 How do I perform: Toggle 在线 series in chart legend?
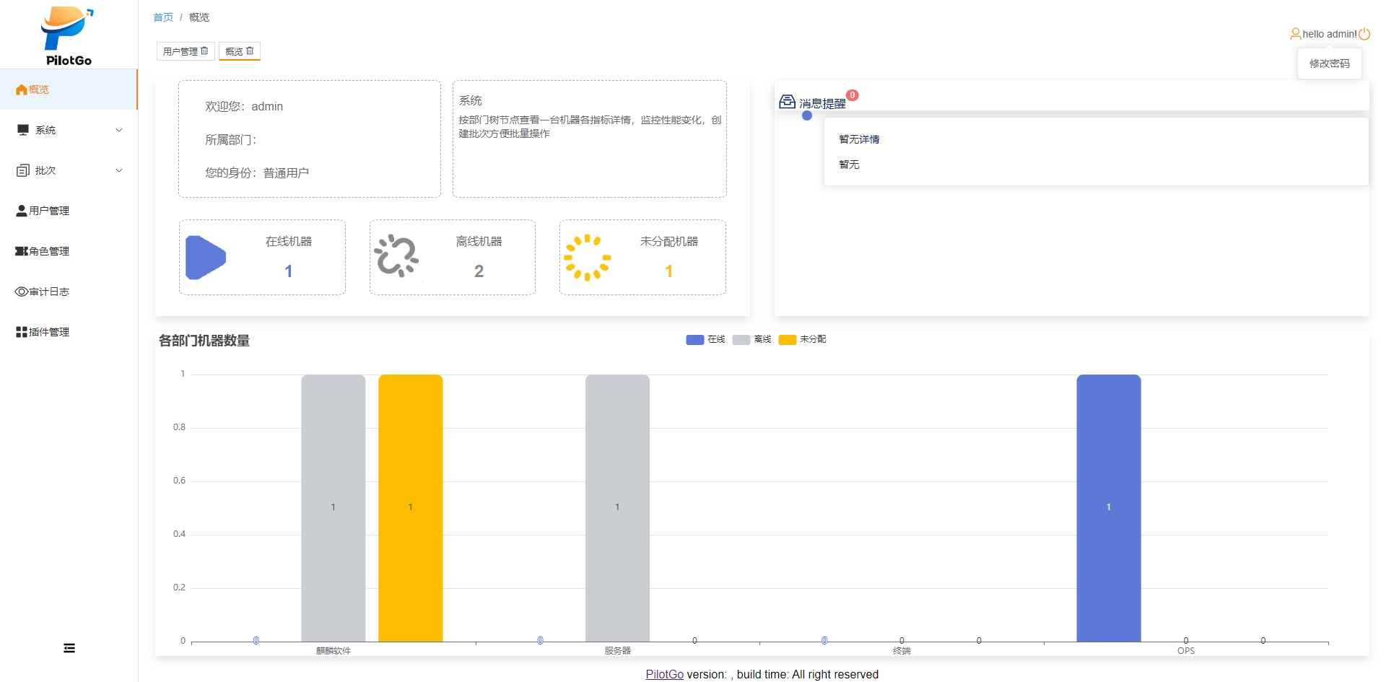point(705,339)
